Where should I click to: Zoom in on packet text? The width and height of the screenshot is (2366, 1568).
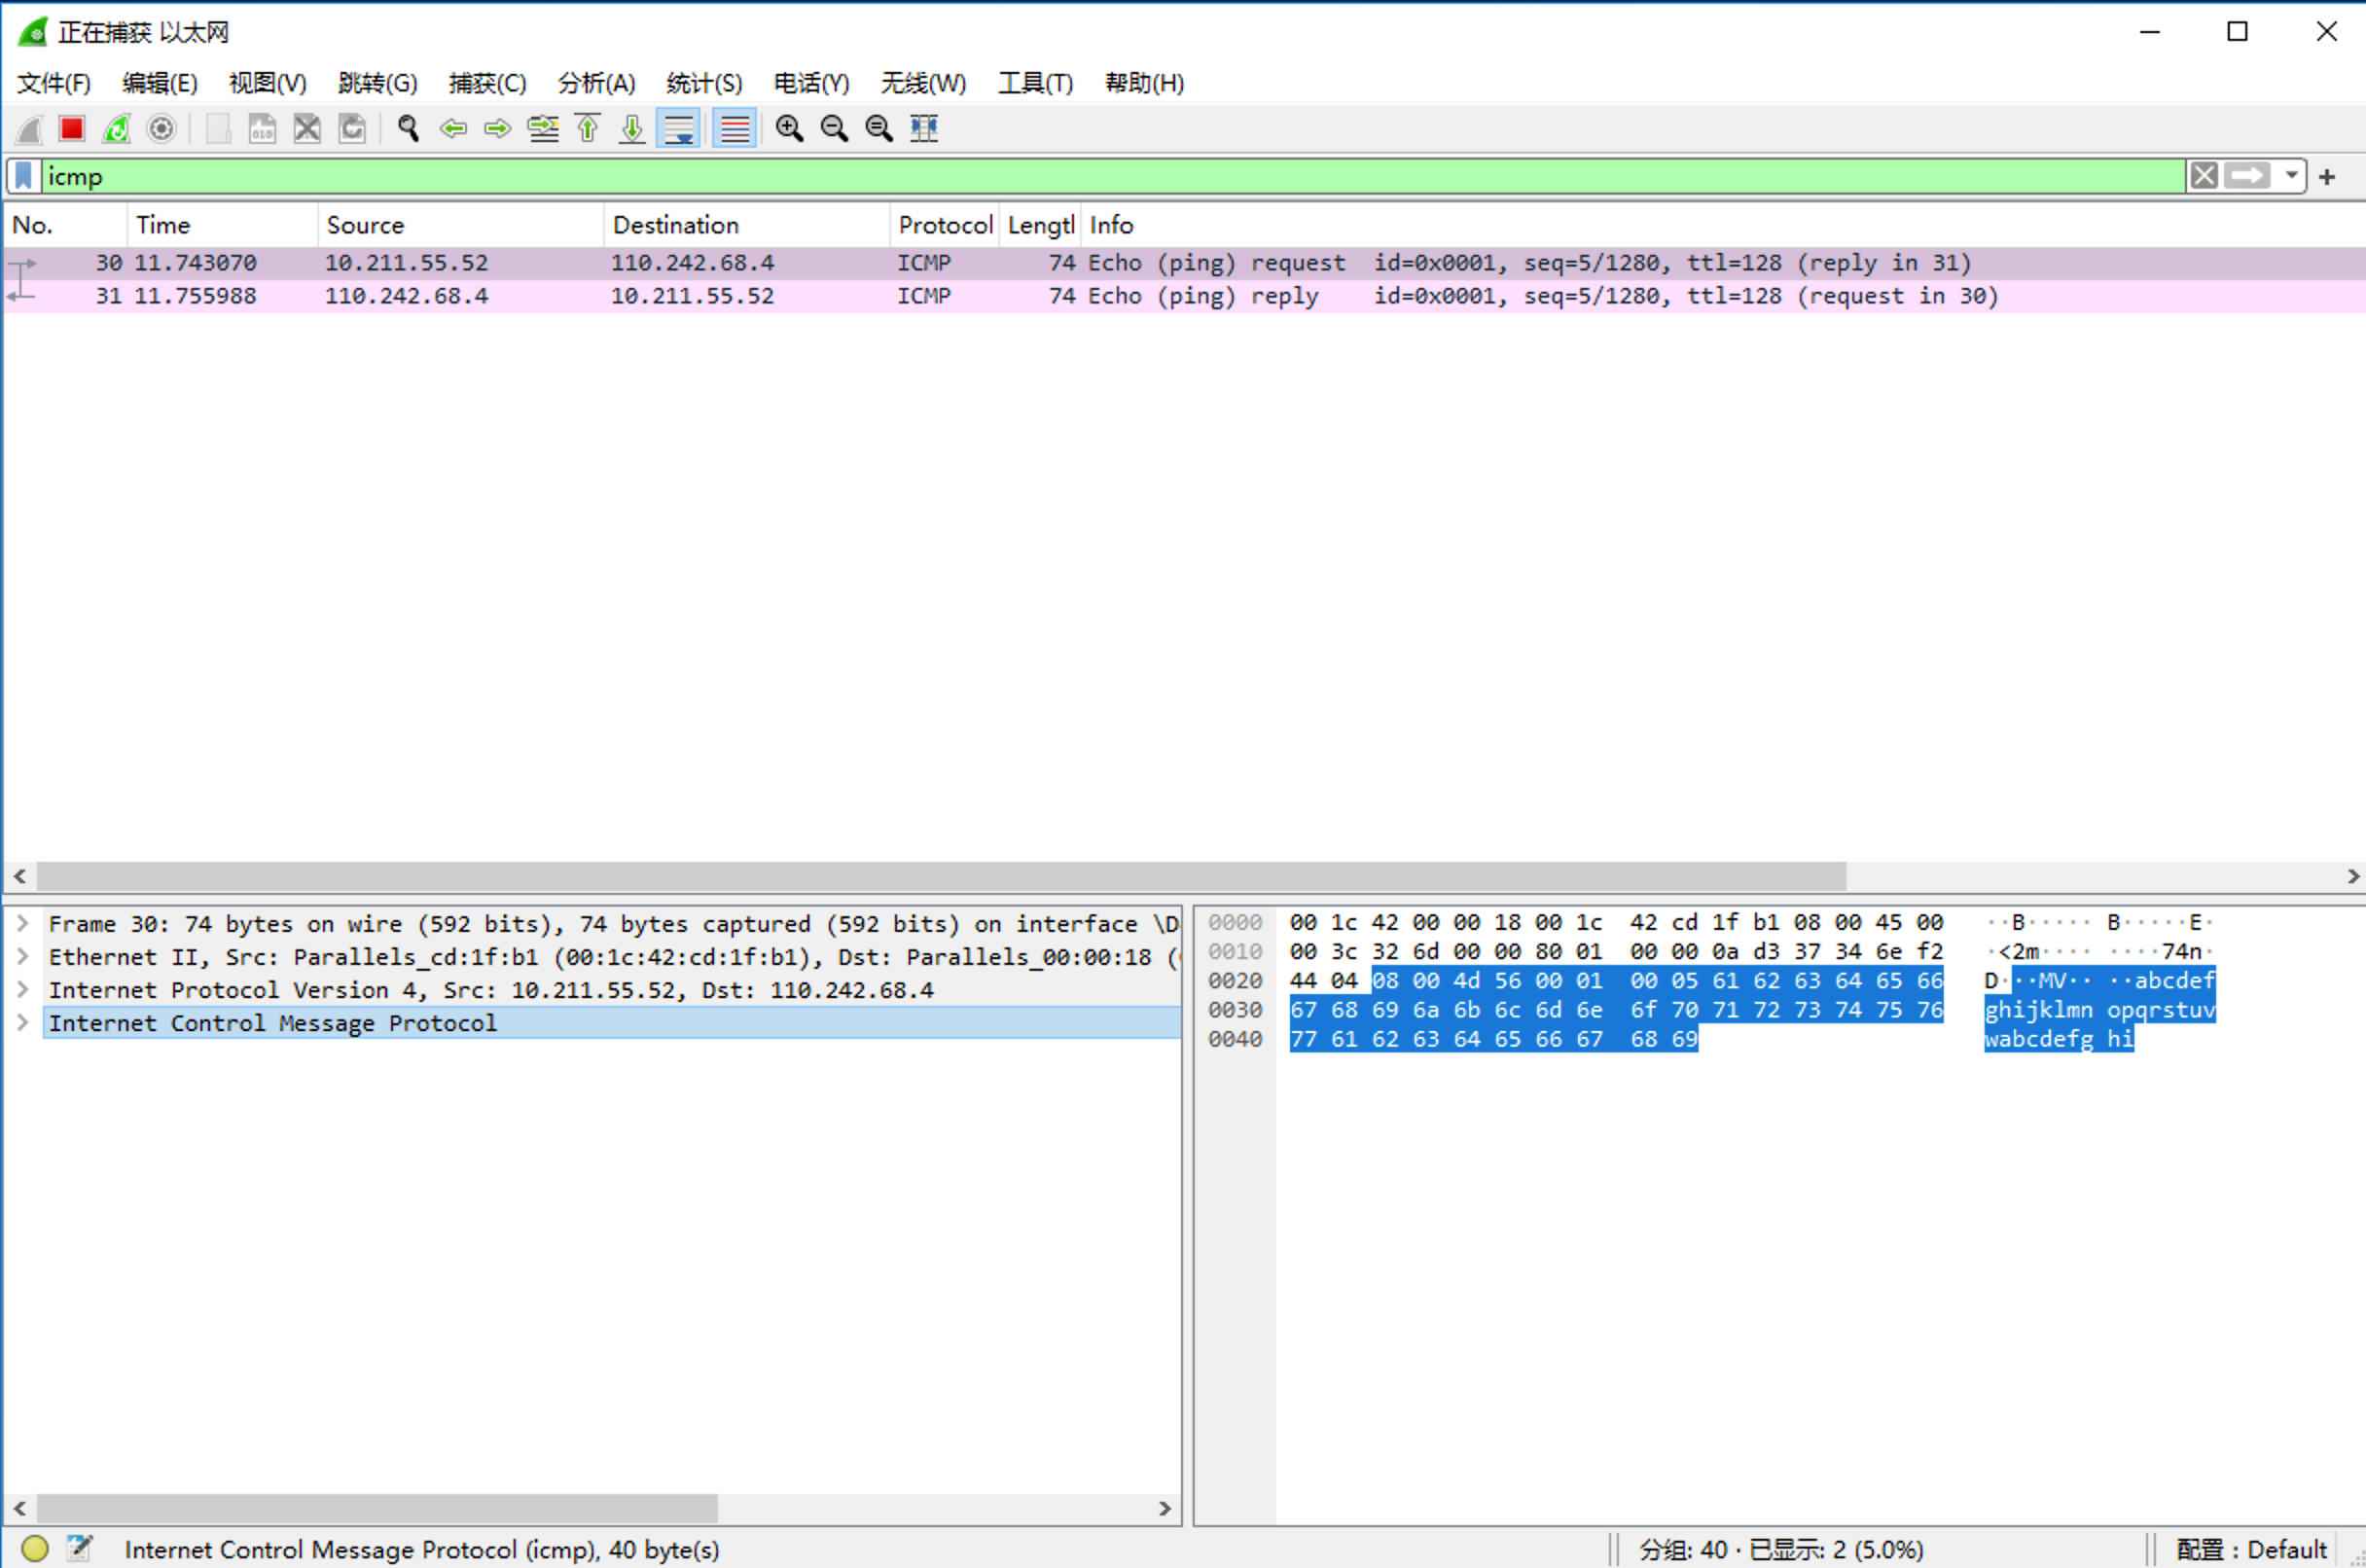point(789,128)
